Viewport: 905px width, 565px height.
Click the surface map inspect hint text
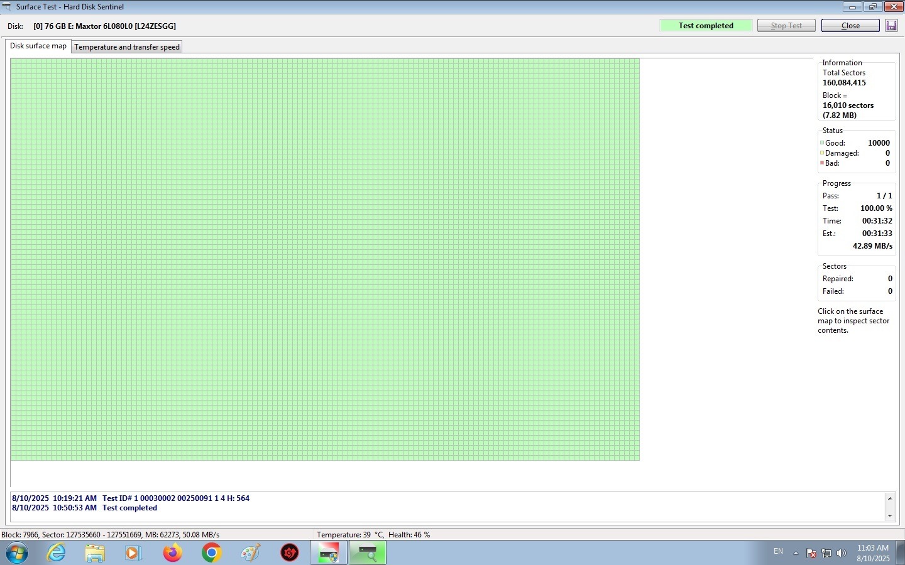point(853,321)
